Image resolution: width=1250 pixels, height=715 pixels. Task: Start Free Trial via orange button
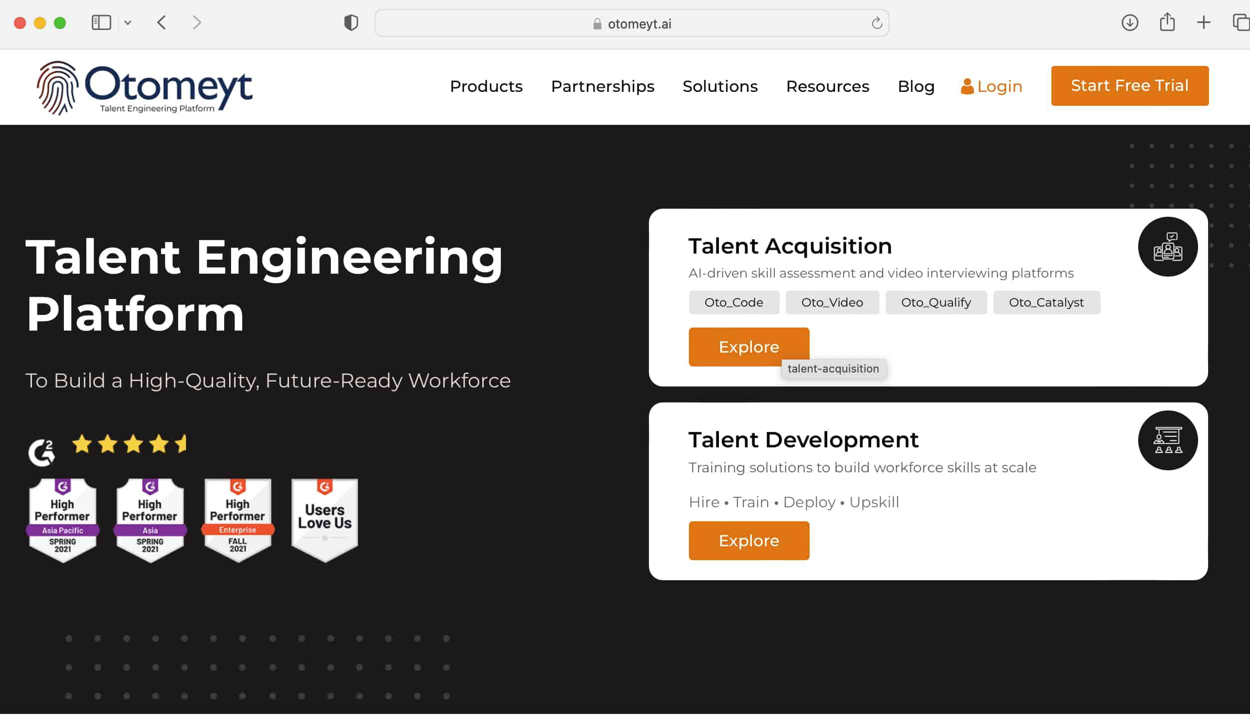click(x=1130, y=86)
